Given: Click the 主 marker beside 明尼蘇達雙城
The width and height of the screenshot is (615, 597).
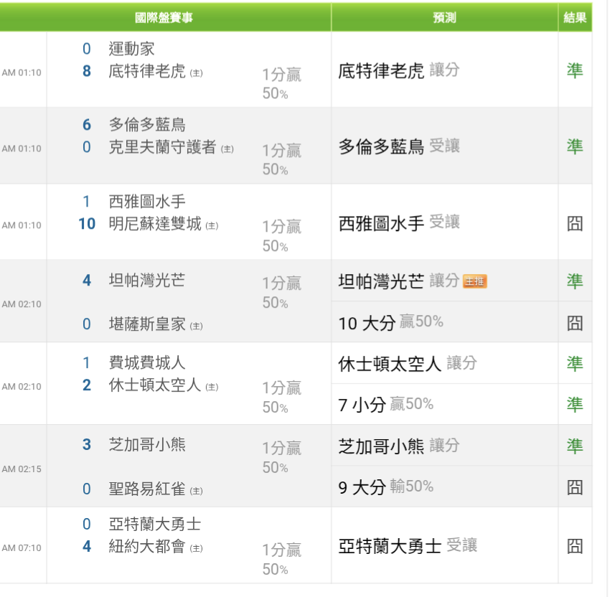Looking at the screenshot, I should coord(212,225).
